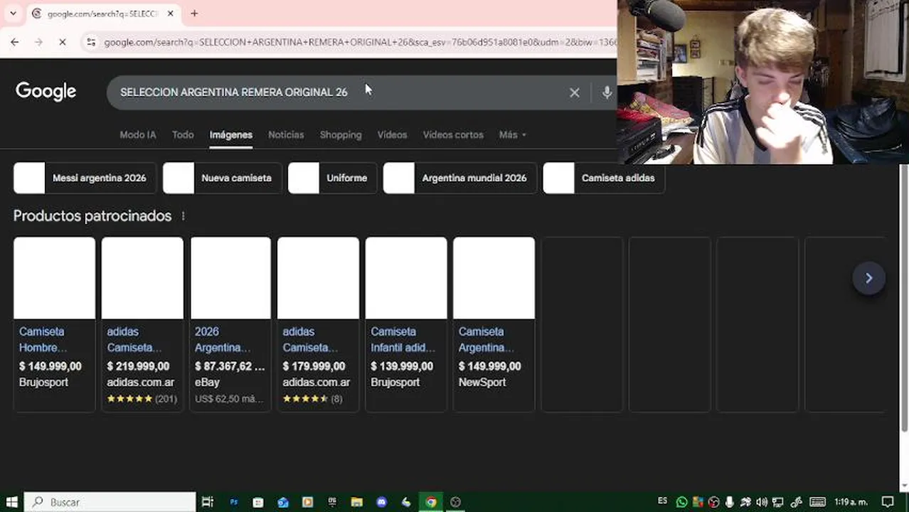Open the Noticias tab
This screenshot has height=512, width=909.
286,134
